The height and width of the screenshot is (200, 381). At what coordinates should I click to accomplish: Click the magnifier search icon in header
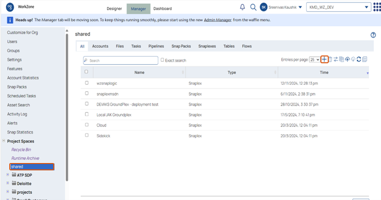tap(253, 7)
